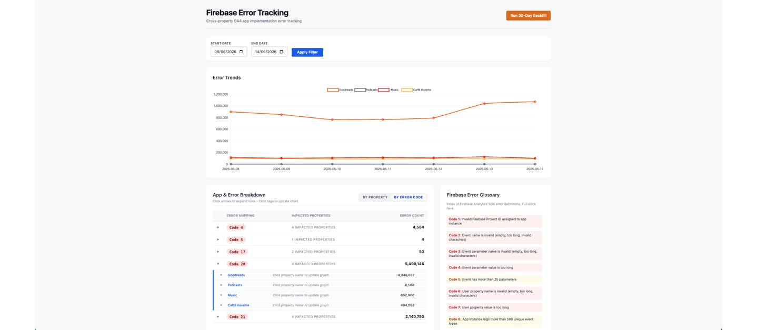Click the Code 7 glossary entry
The width and height of the screenshot is (757, 330).
[494, 307]
